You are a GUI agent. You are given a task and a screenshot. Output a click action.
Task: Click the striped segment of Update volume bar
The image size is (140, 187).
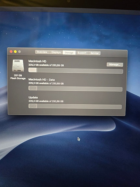coord(33,106)
